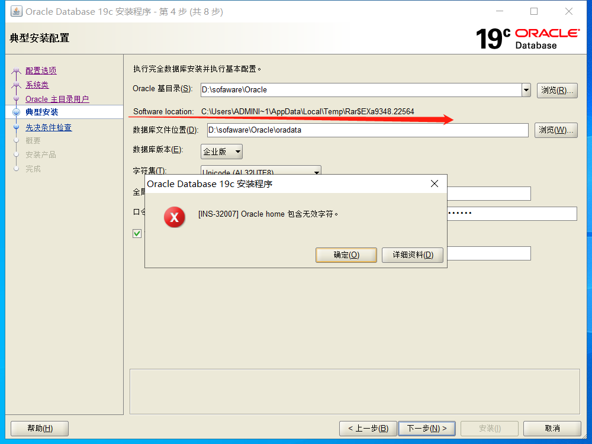Open the Oracle 基目录 dropdown arrow
The height and width of the screenshot is (444, 592).
tap(525, 90)
